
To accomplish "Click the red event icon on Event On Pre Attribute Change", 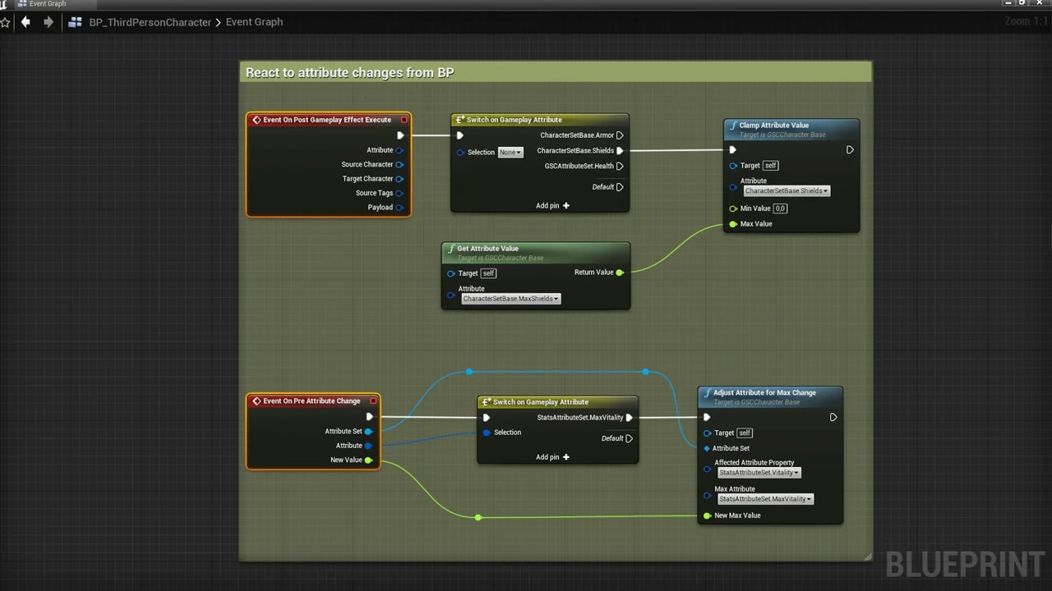I will click(x=257, y=401).
